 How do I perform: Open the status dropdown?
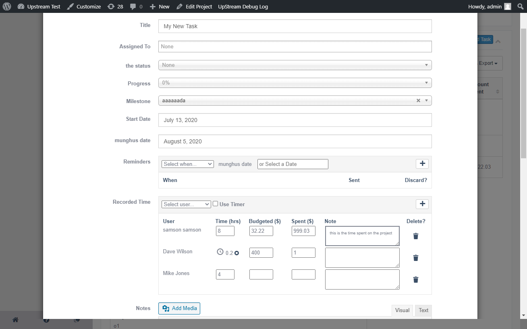pyautogui.click(x=295, y=65)
